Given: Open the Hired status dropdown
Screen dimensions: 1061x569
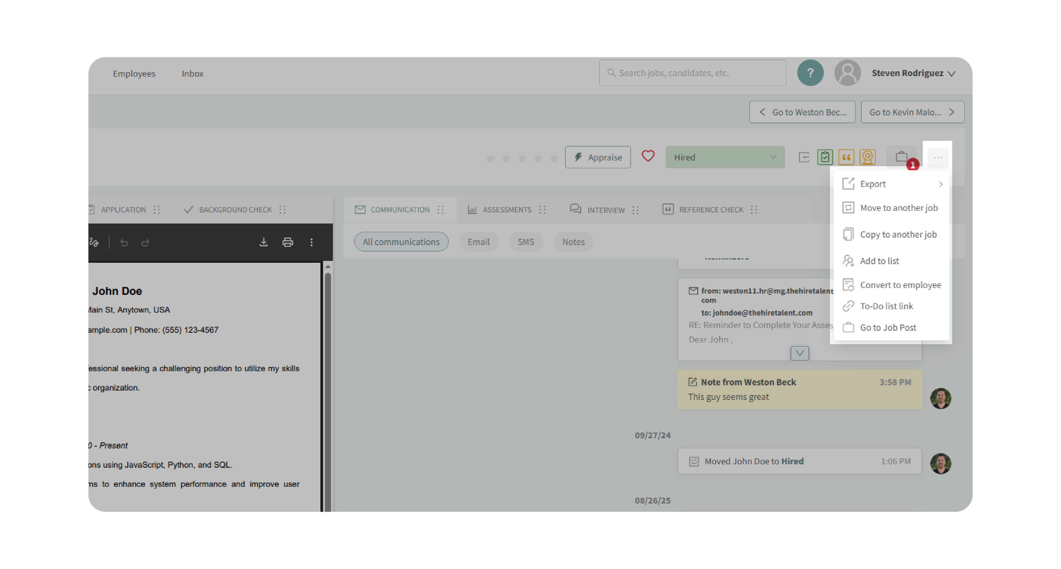Looking at the screenshot, I should tap(724, 157).
